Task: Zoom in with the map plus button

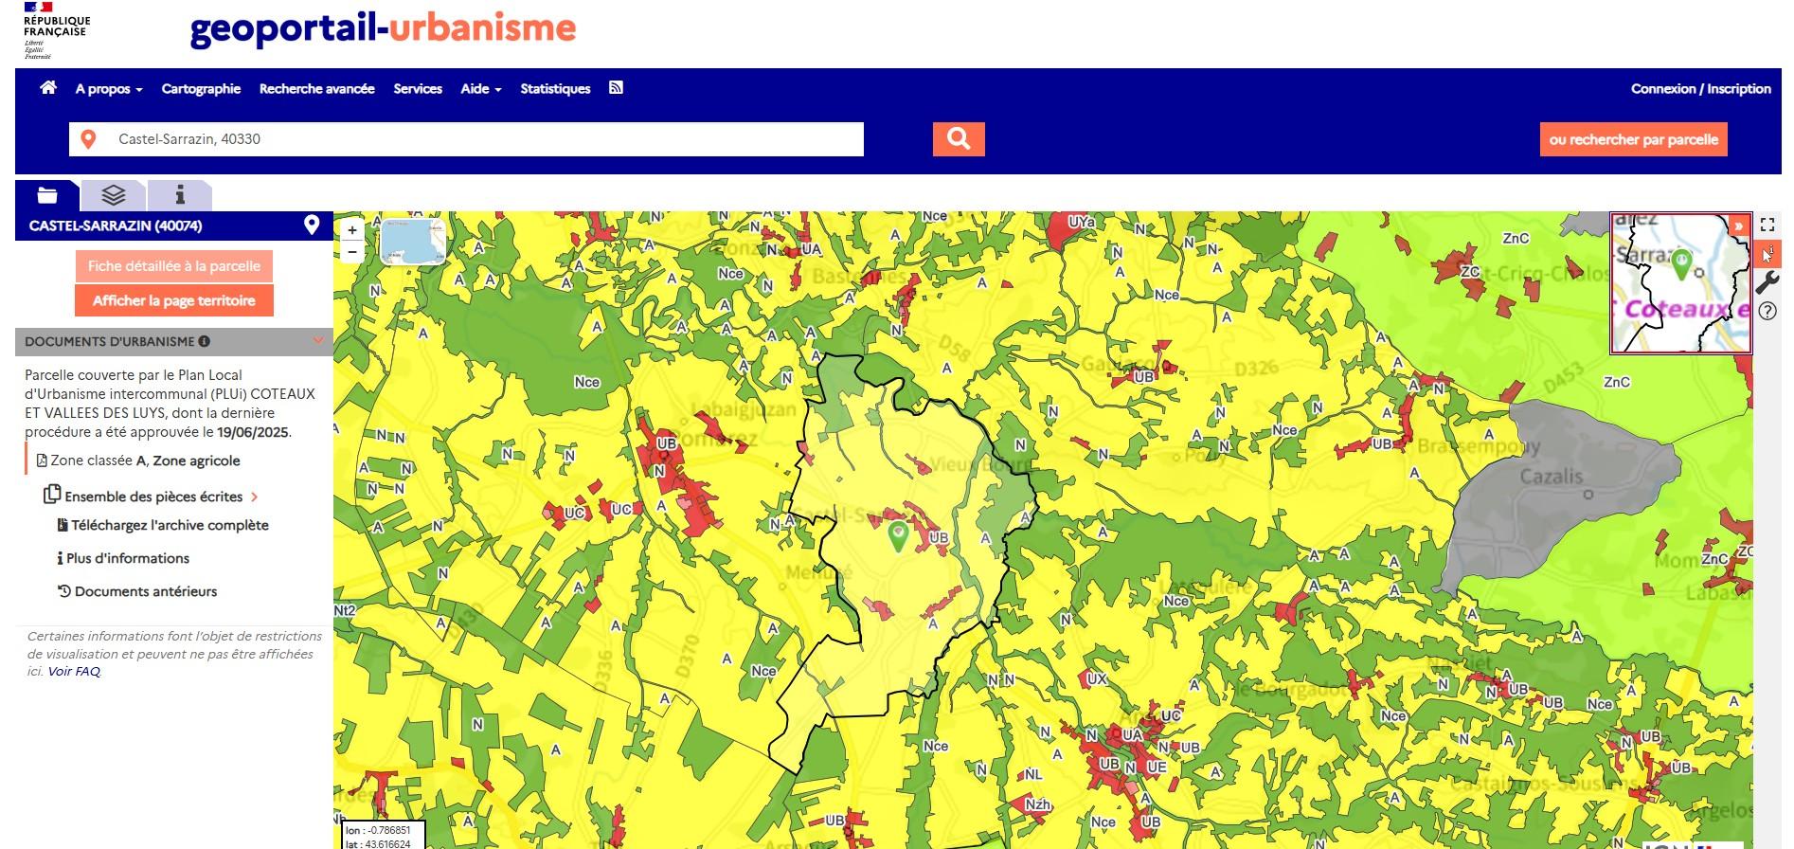Action: [352, 230]
